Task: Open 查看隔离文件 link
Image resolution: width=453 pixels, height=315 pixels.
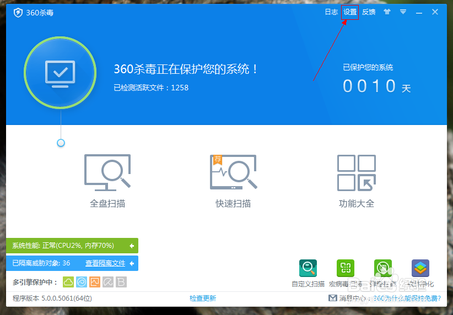Action: pyautogui.click(x=105, y=263)
